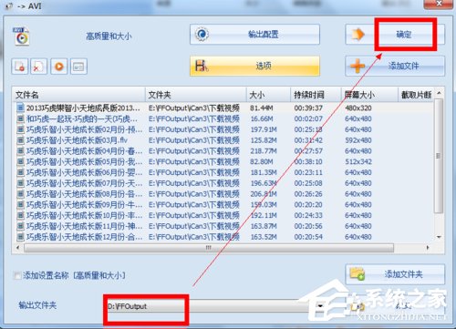
Task: Click duration value 00:39:37
Action: (308, 108)
